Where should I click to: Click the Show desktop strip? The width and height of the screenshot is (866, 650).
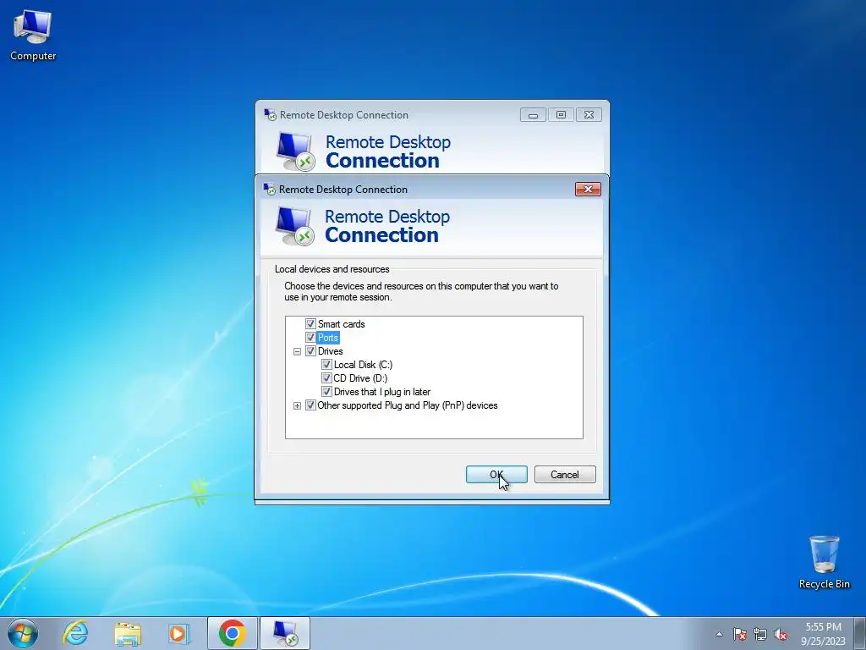(859, 633)
